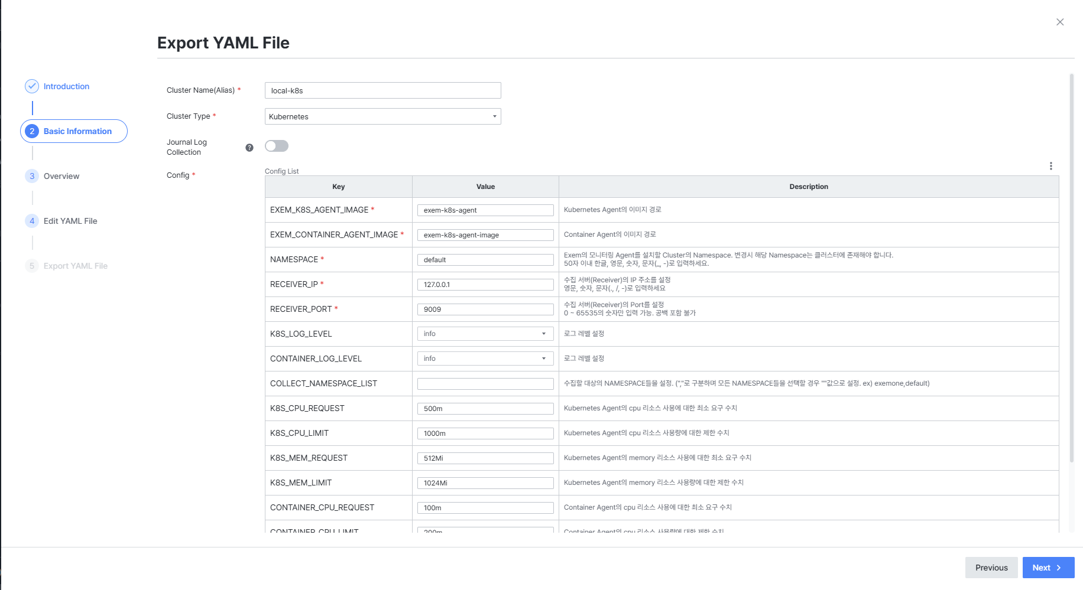Screen dimensions: 1083x590
Task: Click the Previous button
Action: [x=991, y=568]
